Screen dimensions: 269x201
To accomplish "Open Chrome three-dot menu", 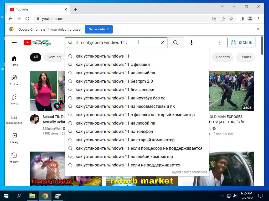I will (x=258, y=19).
